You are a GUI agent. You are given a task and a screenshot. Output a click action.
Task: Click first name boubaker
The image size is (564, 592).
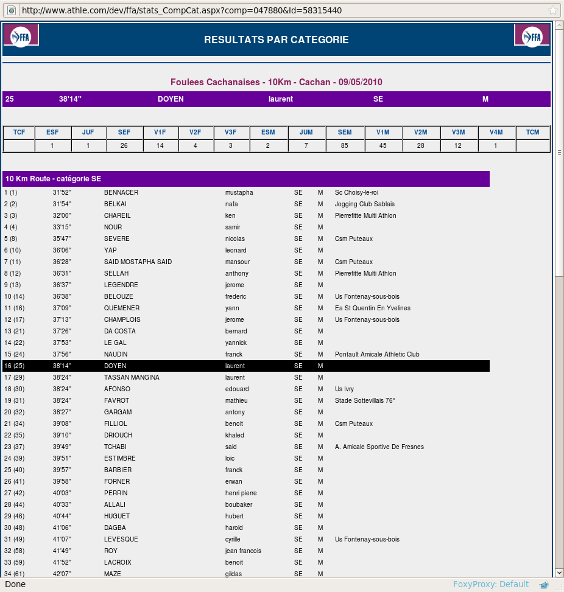pos(239,504)
